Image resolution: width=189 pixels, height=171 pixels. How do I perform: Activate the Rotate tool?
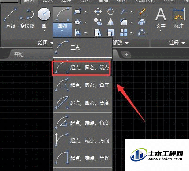110,11
